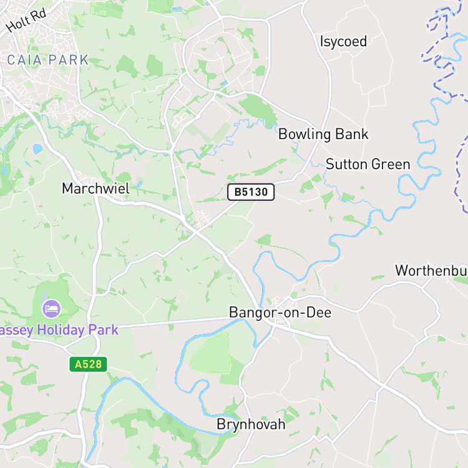Select the Holt Rd street label

(27, 20)
